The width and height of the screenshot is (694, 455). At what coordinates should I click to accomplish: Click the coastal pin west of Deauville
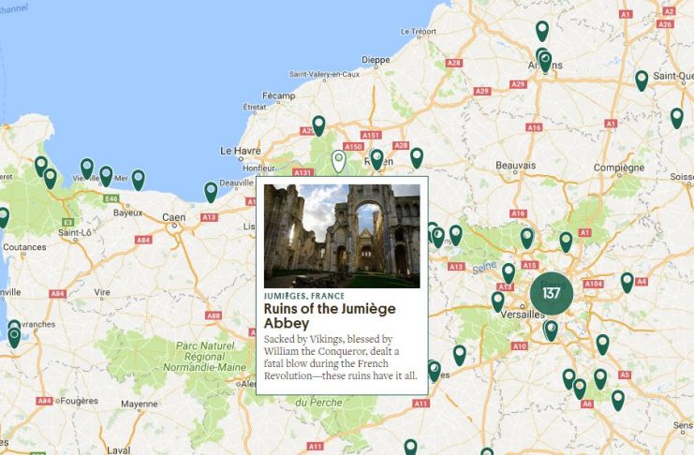click(x=211, y=193)
